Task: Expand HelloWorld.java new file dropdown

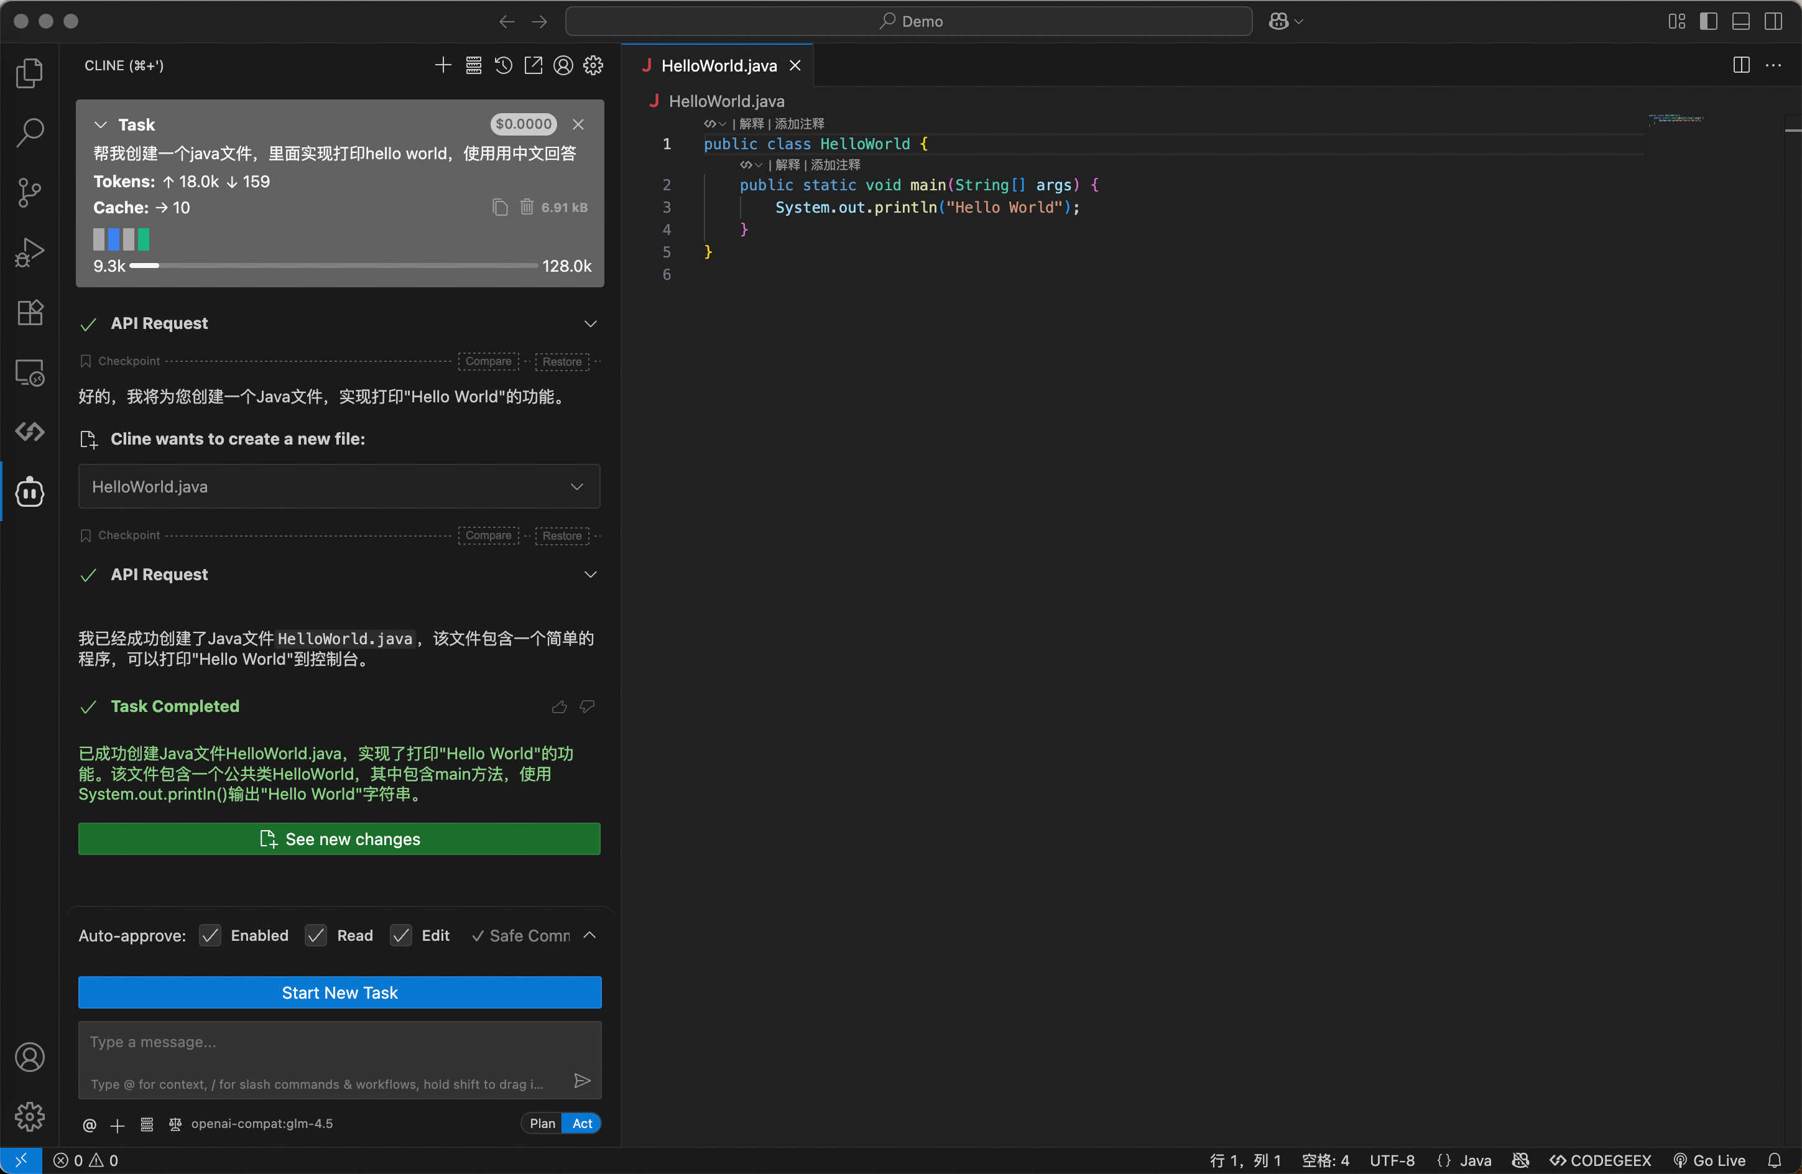Action: [x=577, y=487]
